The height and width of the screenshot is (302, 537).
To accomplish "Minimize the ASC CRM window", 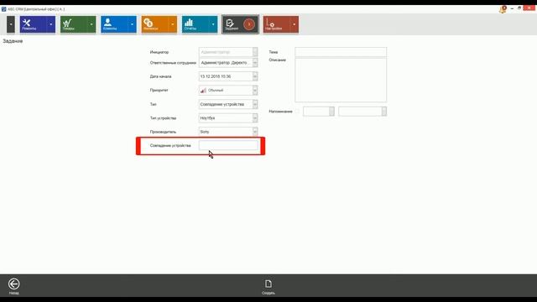I will coord(512,8).
